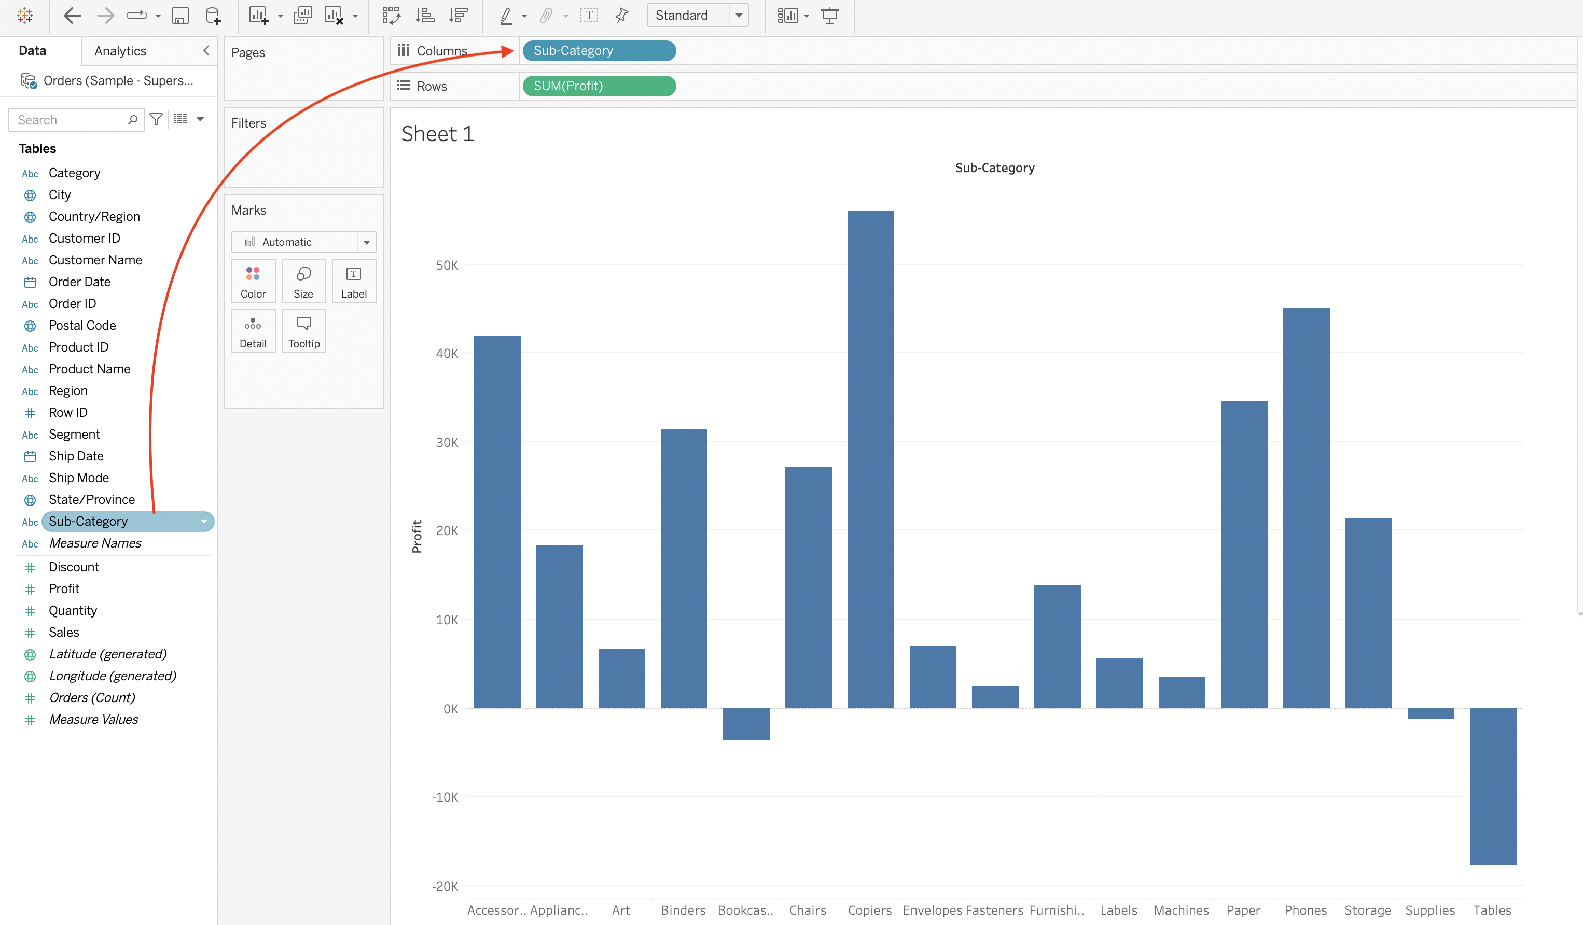Click the SUM(Profit) pill on Rows
This screenshot has width=1583, height=925.
tap(599, 86)
